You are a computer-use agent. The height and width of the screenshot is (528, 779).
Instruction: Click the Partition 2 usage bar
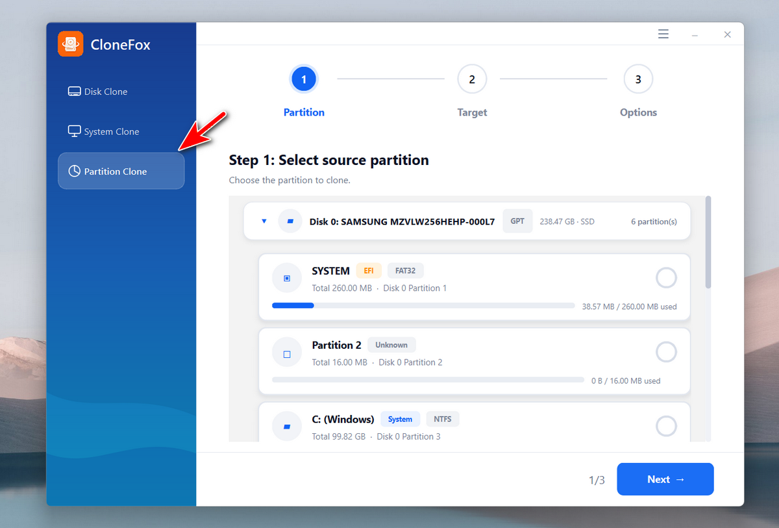pyautogui.click(x=428, y=379)
